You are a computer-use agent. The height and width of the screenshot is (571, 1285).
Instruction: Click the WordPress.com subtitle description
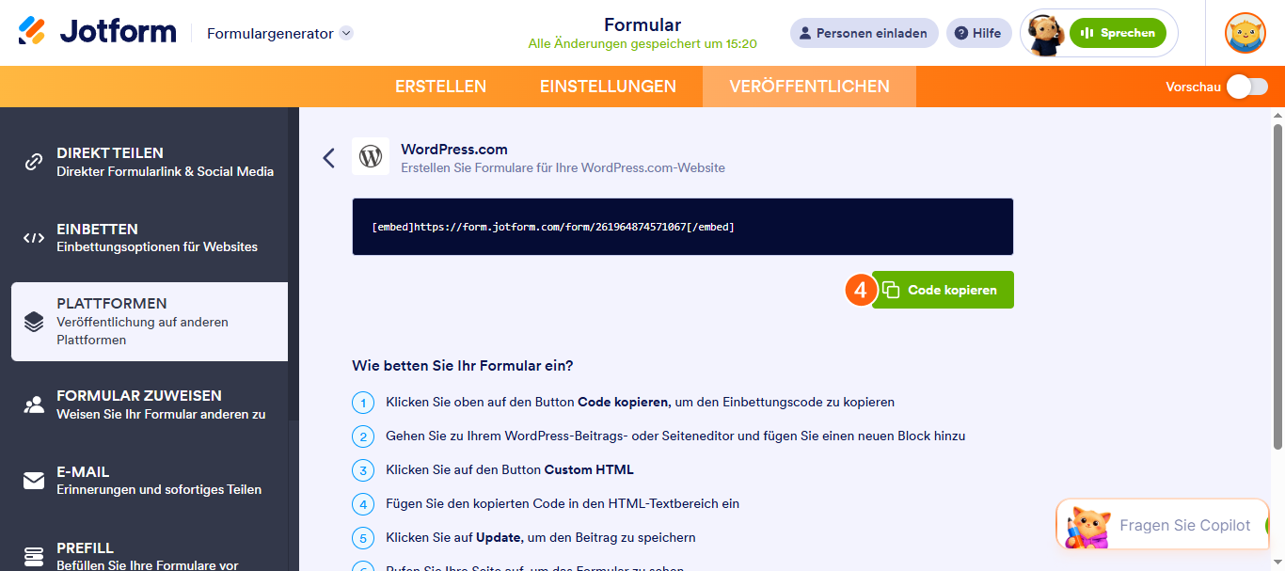point(563,167)
